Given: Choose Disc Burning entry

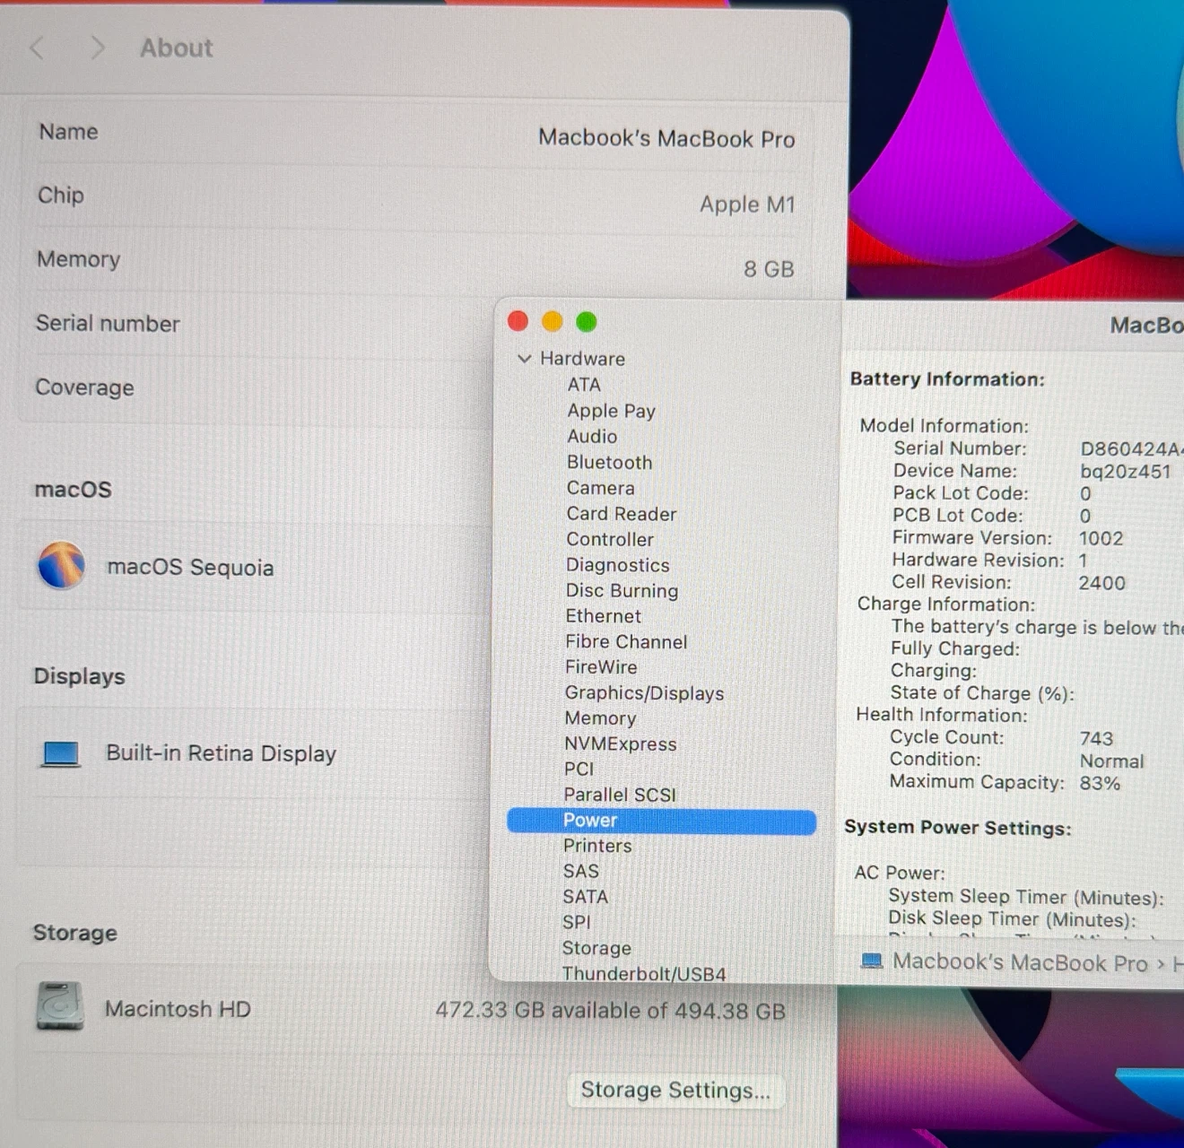Looking at the screenshot, I should pos(622,591).
